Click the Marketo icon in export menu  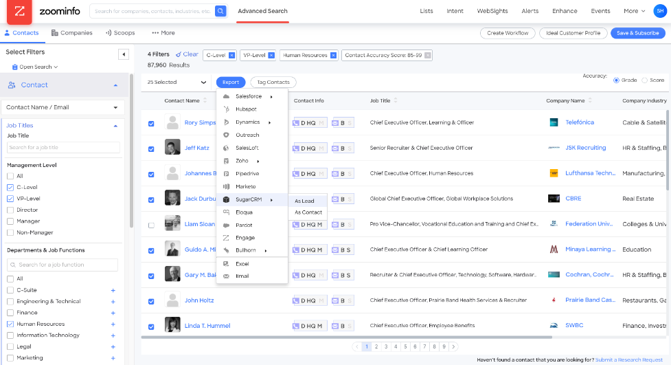(x=227, y=186)
